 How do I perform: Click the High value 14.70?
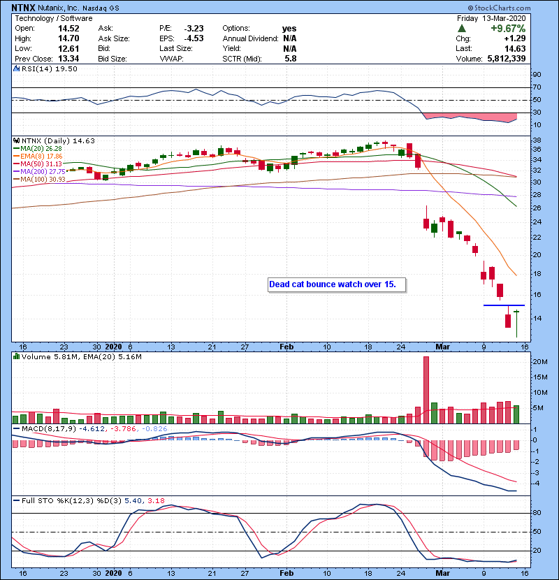click(68, 38)
